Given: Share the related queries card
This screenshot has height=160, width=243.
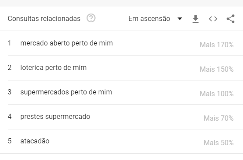Looking at the screenshot, I should [231, 19].
